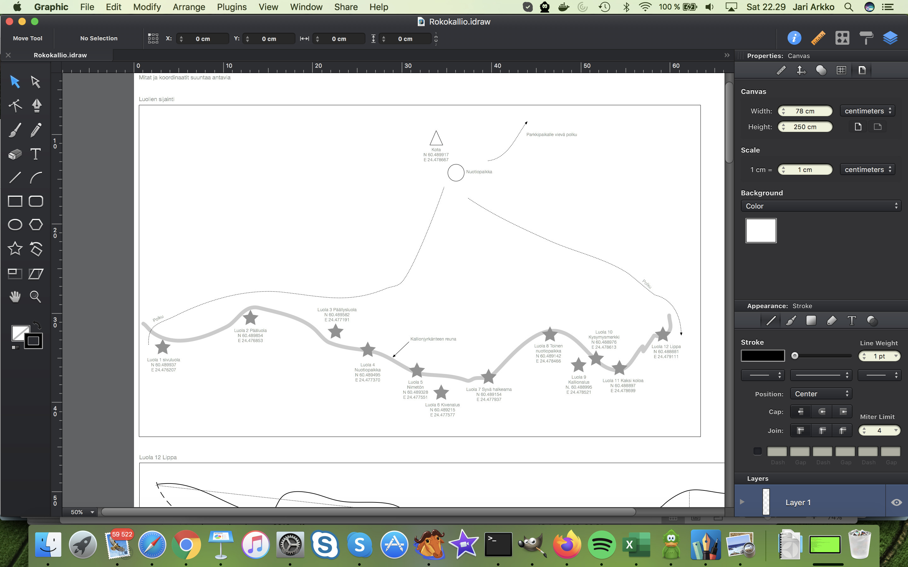Expand Layer 1 disclosure triangle
908x567 pixels.
click(x=742, y=502)
